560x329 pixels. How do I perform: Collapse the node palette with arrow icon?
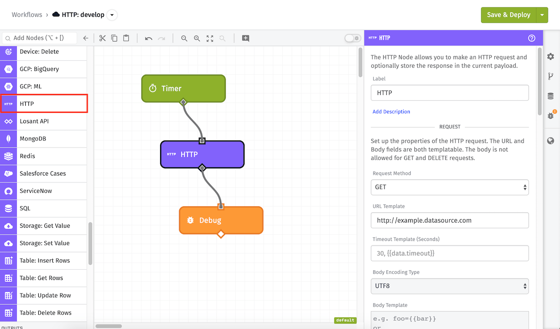[85, 38]
